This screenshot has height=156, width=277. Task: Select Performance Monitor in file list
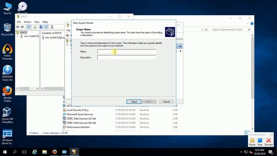78,127
